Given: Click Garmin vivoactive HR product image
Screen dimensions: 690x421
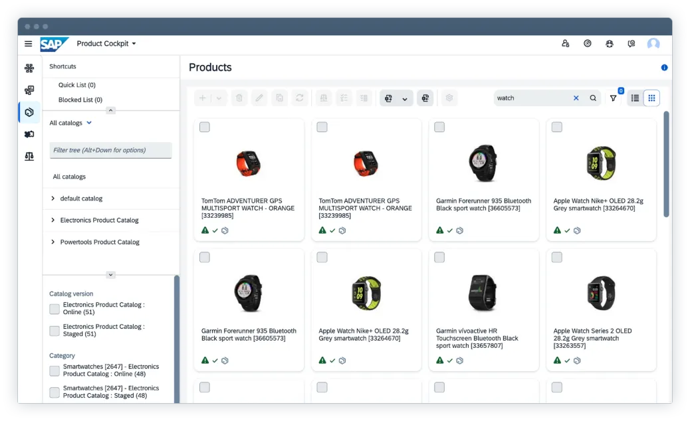Looking at the screenshot, I should point(483,293).
